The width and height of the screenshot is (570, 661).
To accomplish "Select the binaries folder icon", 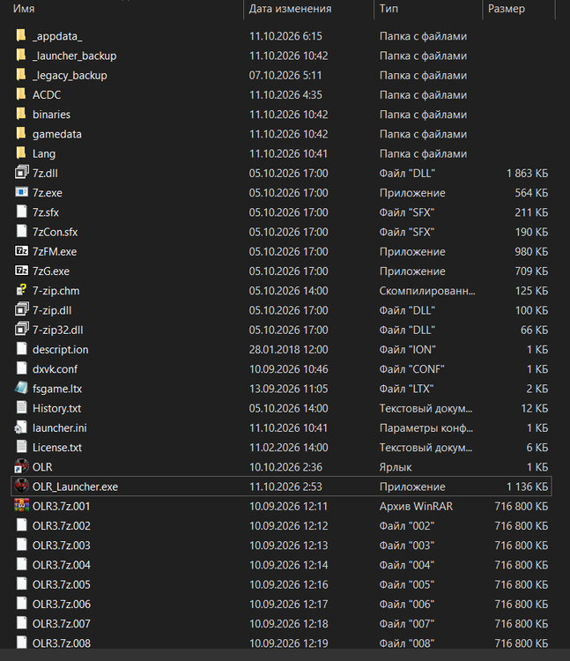I will 21,115.
